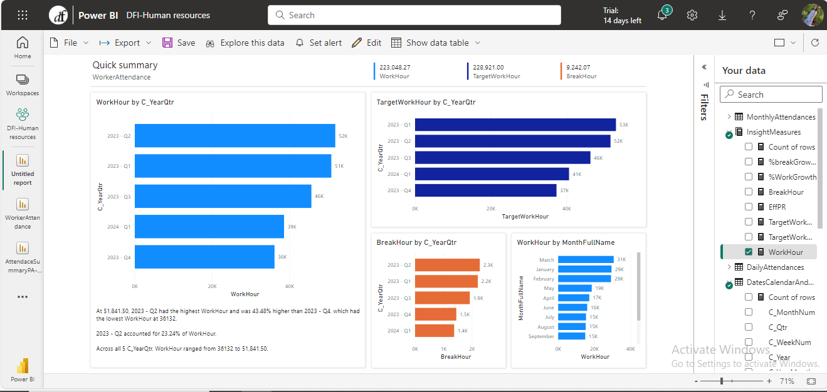Expand the DailyAttendances table node

729,267
